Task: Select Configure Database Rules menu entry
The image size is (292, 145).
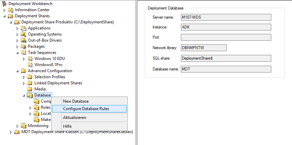Action: coord(86,109)
